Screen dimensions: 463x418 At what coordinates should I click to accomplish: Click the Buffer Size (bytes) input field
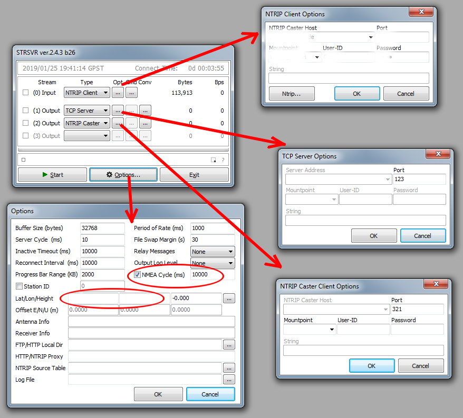(102, 228)
